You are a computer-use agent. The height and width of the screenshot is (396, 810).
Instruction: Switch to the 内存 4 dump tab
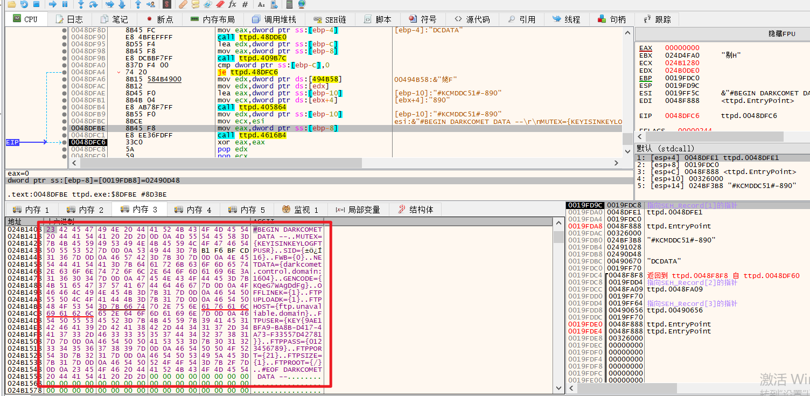(193, 210)
